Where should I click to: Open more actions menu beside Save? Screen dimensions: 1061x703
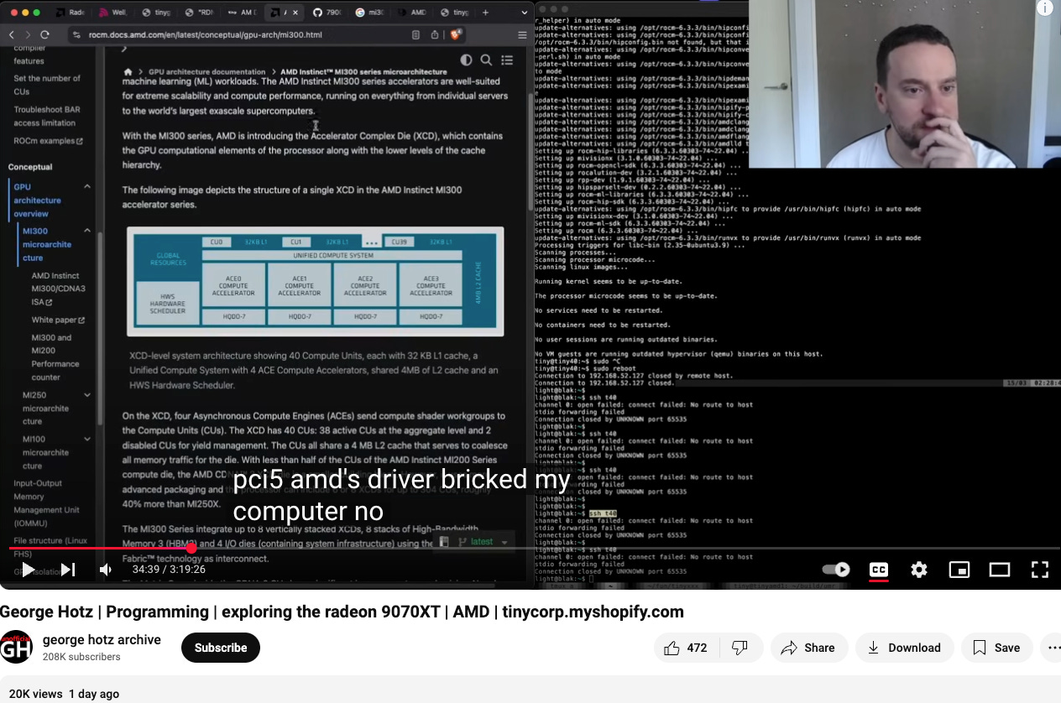coord(1051,648)
